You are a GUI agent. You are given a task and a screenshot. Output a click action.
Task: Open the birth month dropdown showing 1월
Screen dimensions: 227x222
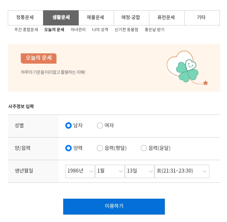tap(110, 171)
